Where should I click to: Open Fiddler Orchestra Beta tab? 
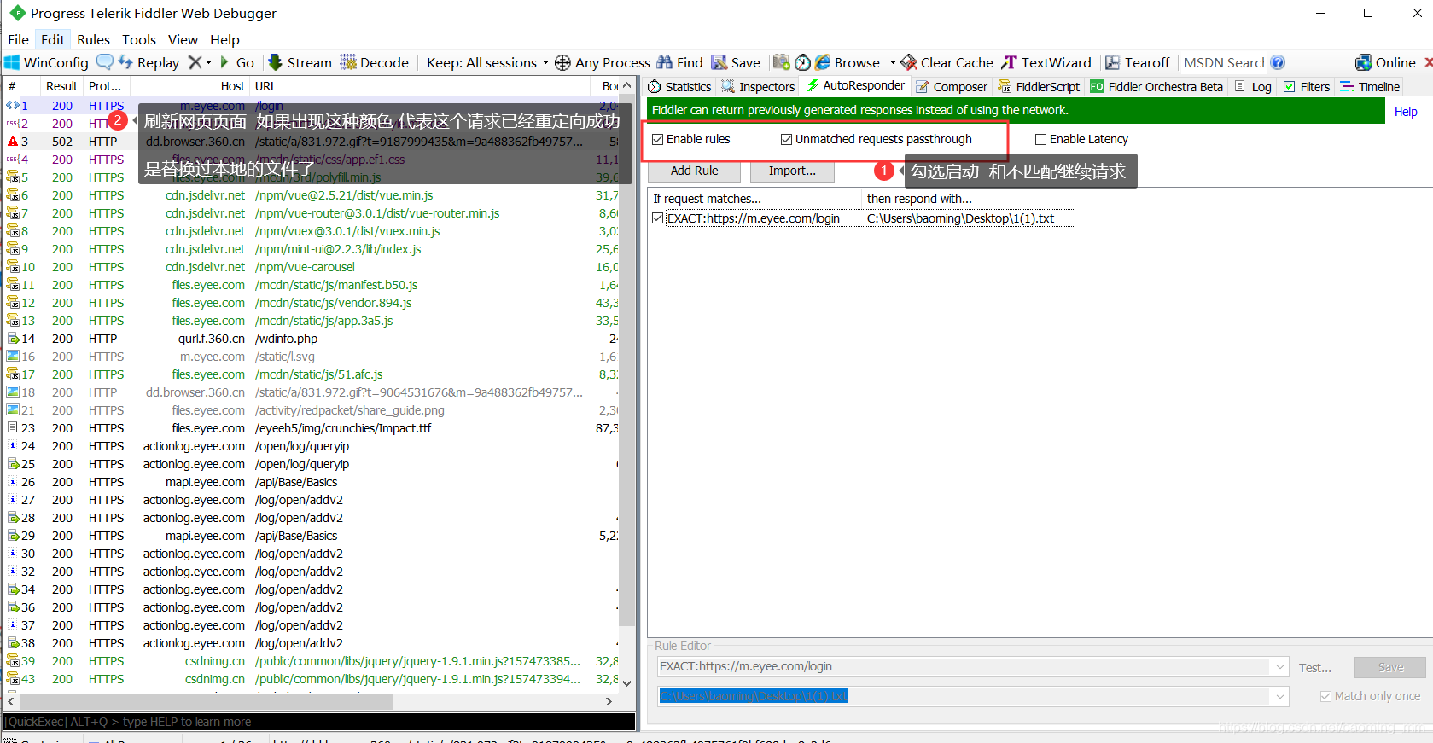(x=1156, y=86)
